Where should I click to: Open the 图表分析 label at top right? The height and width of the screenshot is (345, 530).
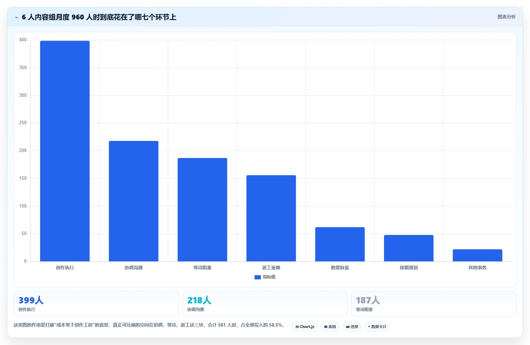click(506, 17)
